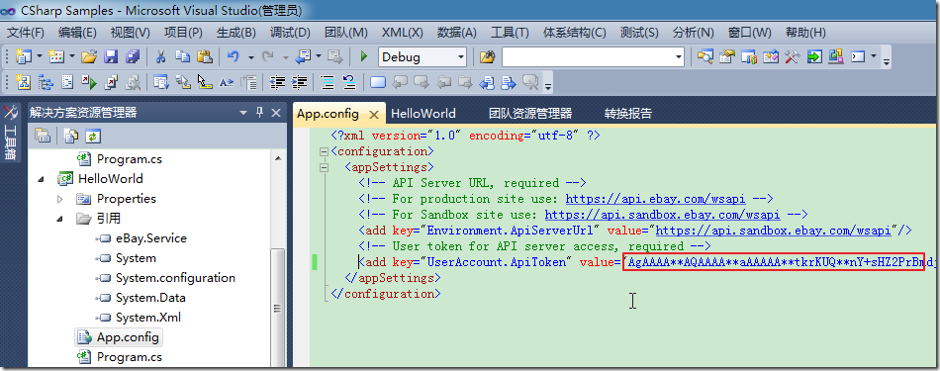Open the Sandbox comment wsapi link

(x=662, y=215)
